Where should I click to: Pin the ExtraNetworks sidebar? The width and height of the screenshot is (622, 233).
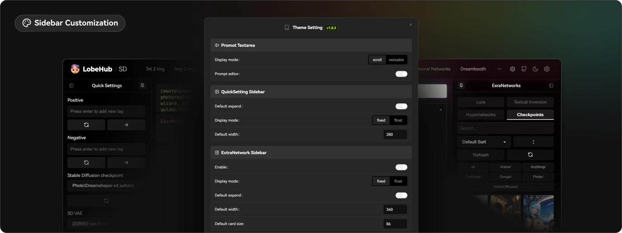[x=461, y=86]
